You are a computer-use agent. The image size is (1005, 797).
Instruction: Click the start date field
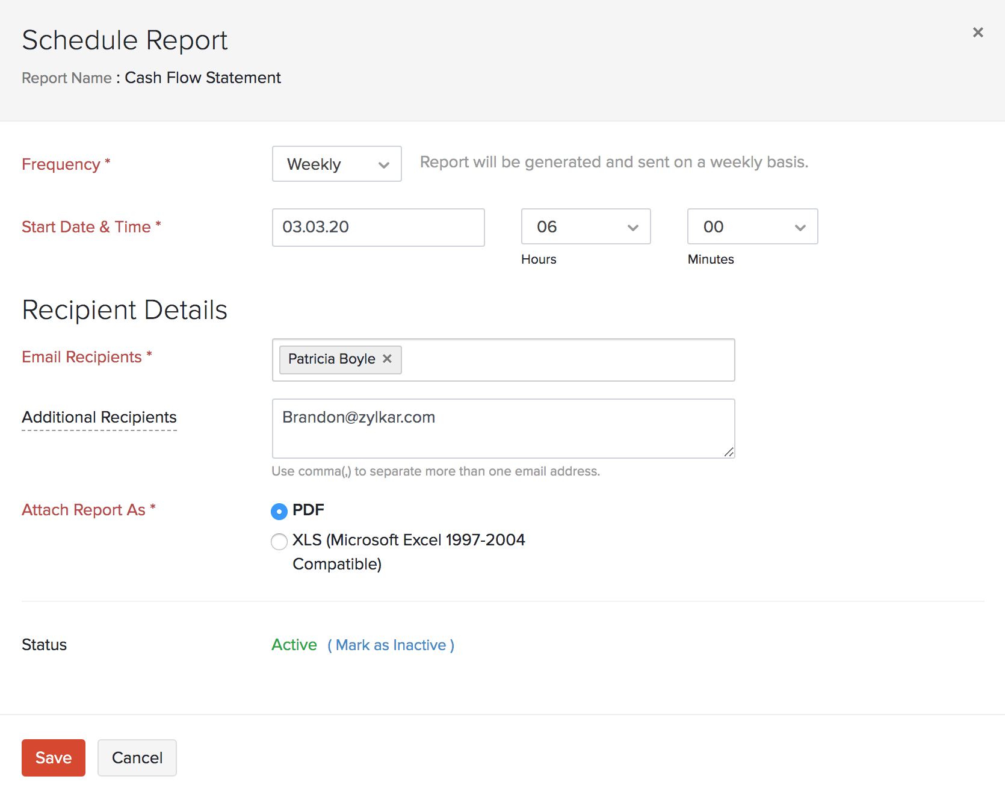pos(378,227)
